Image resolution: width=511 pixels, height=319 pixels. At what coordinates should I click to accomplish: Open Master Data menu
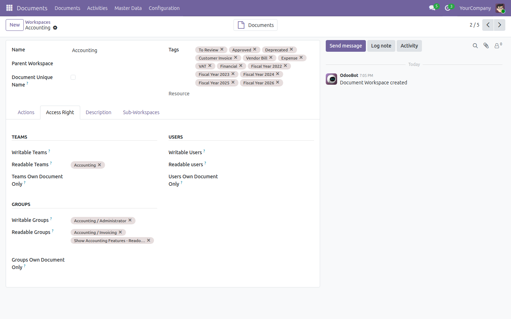[128, 8]
